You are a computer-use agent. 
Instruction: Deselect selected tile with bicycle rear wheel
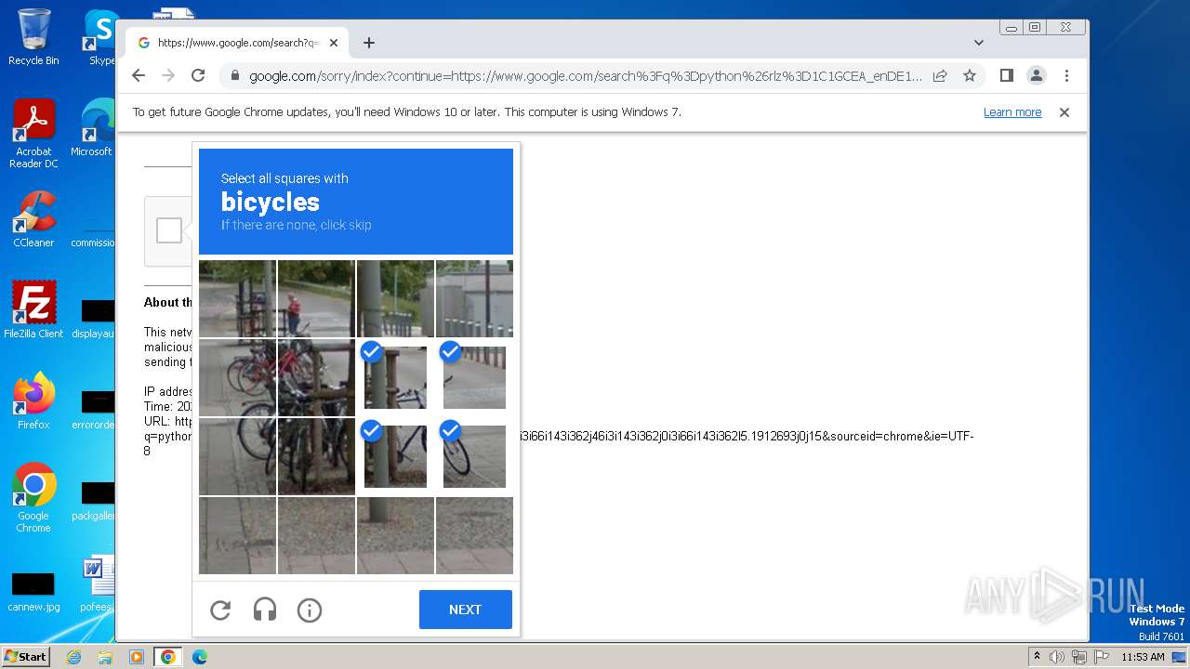395,456
